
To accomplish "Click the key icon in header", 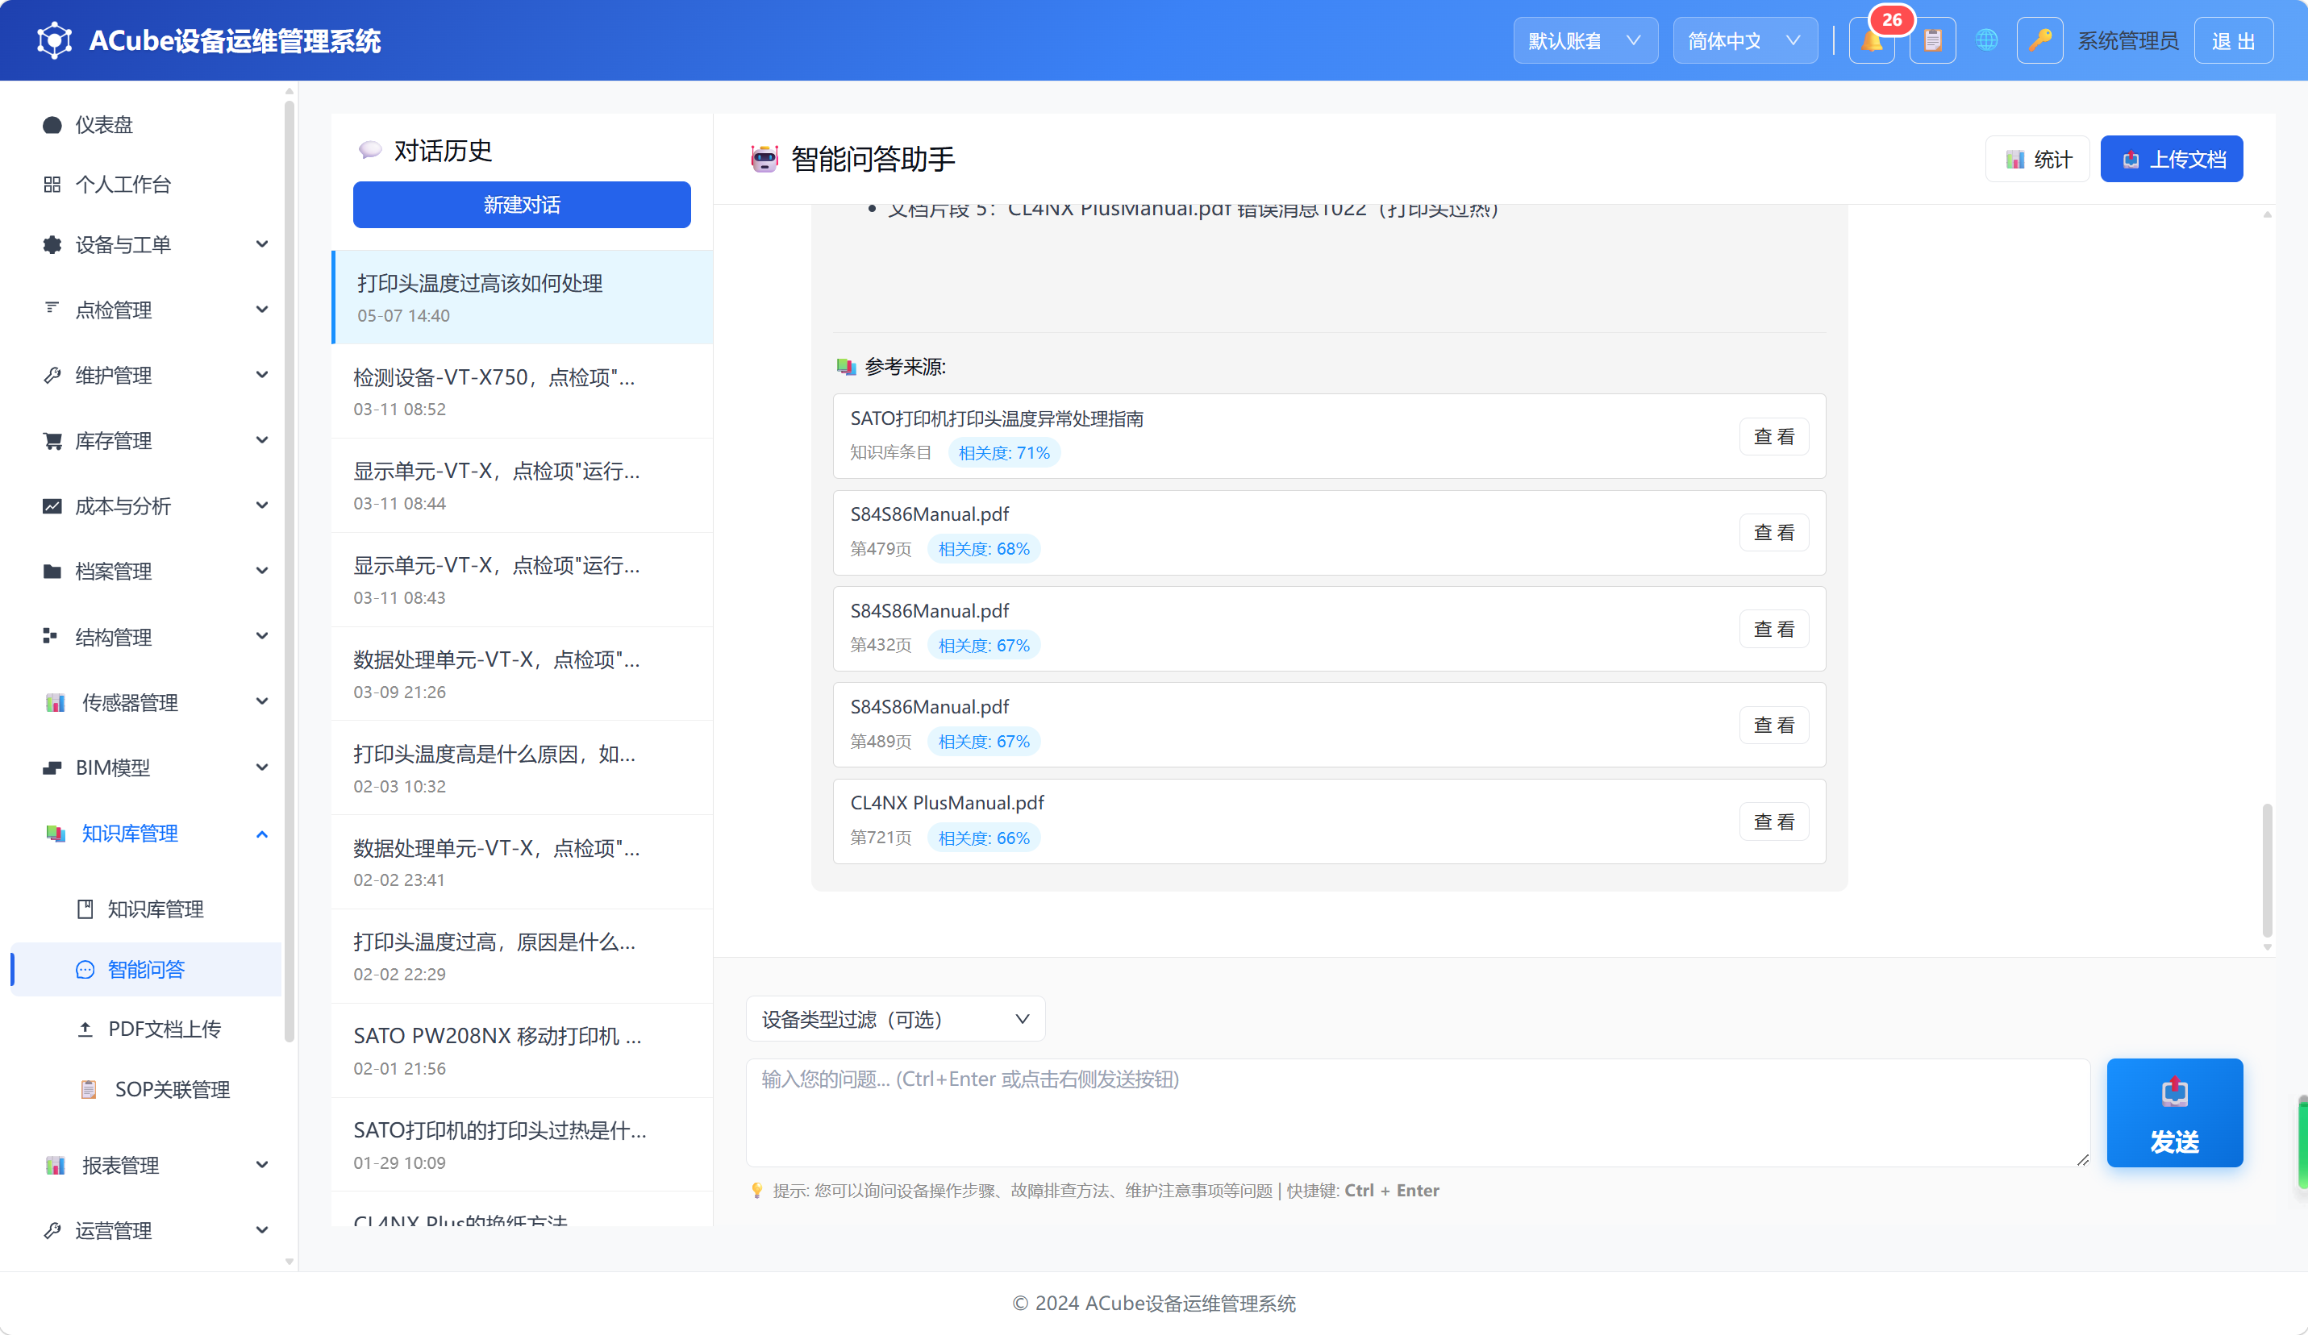I will [x=2039, y=41].
